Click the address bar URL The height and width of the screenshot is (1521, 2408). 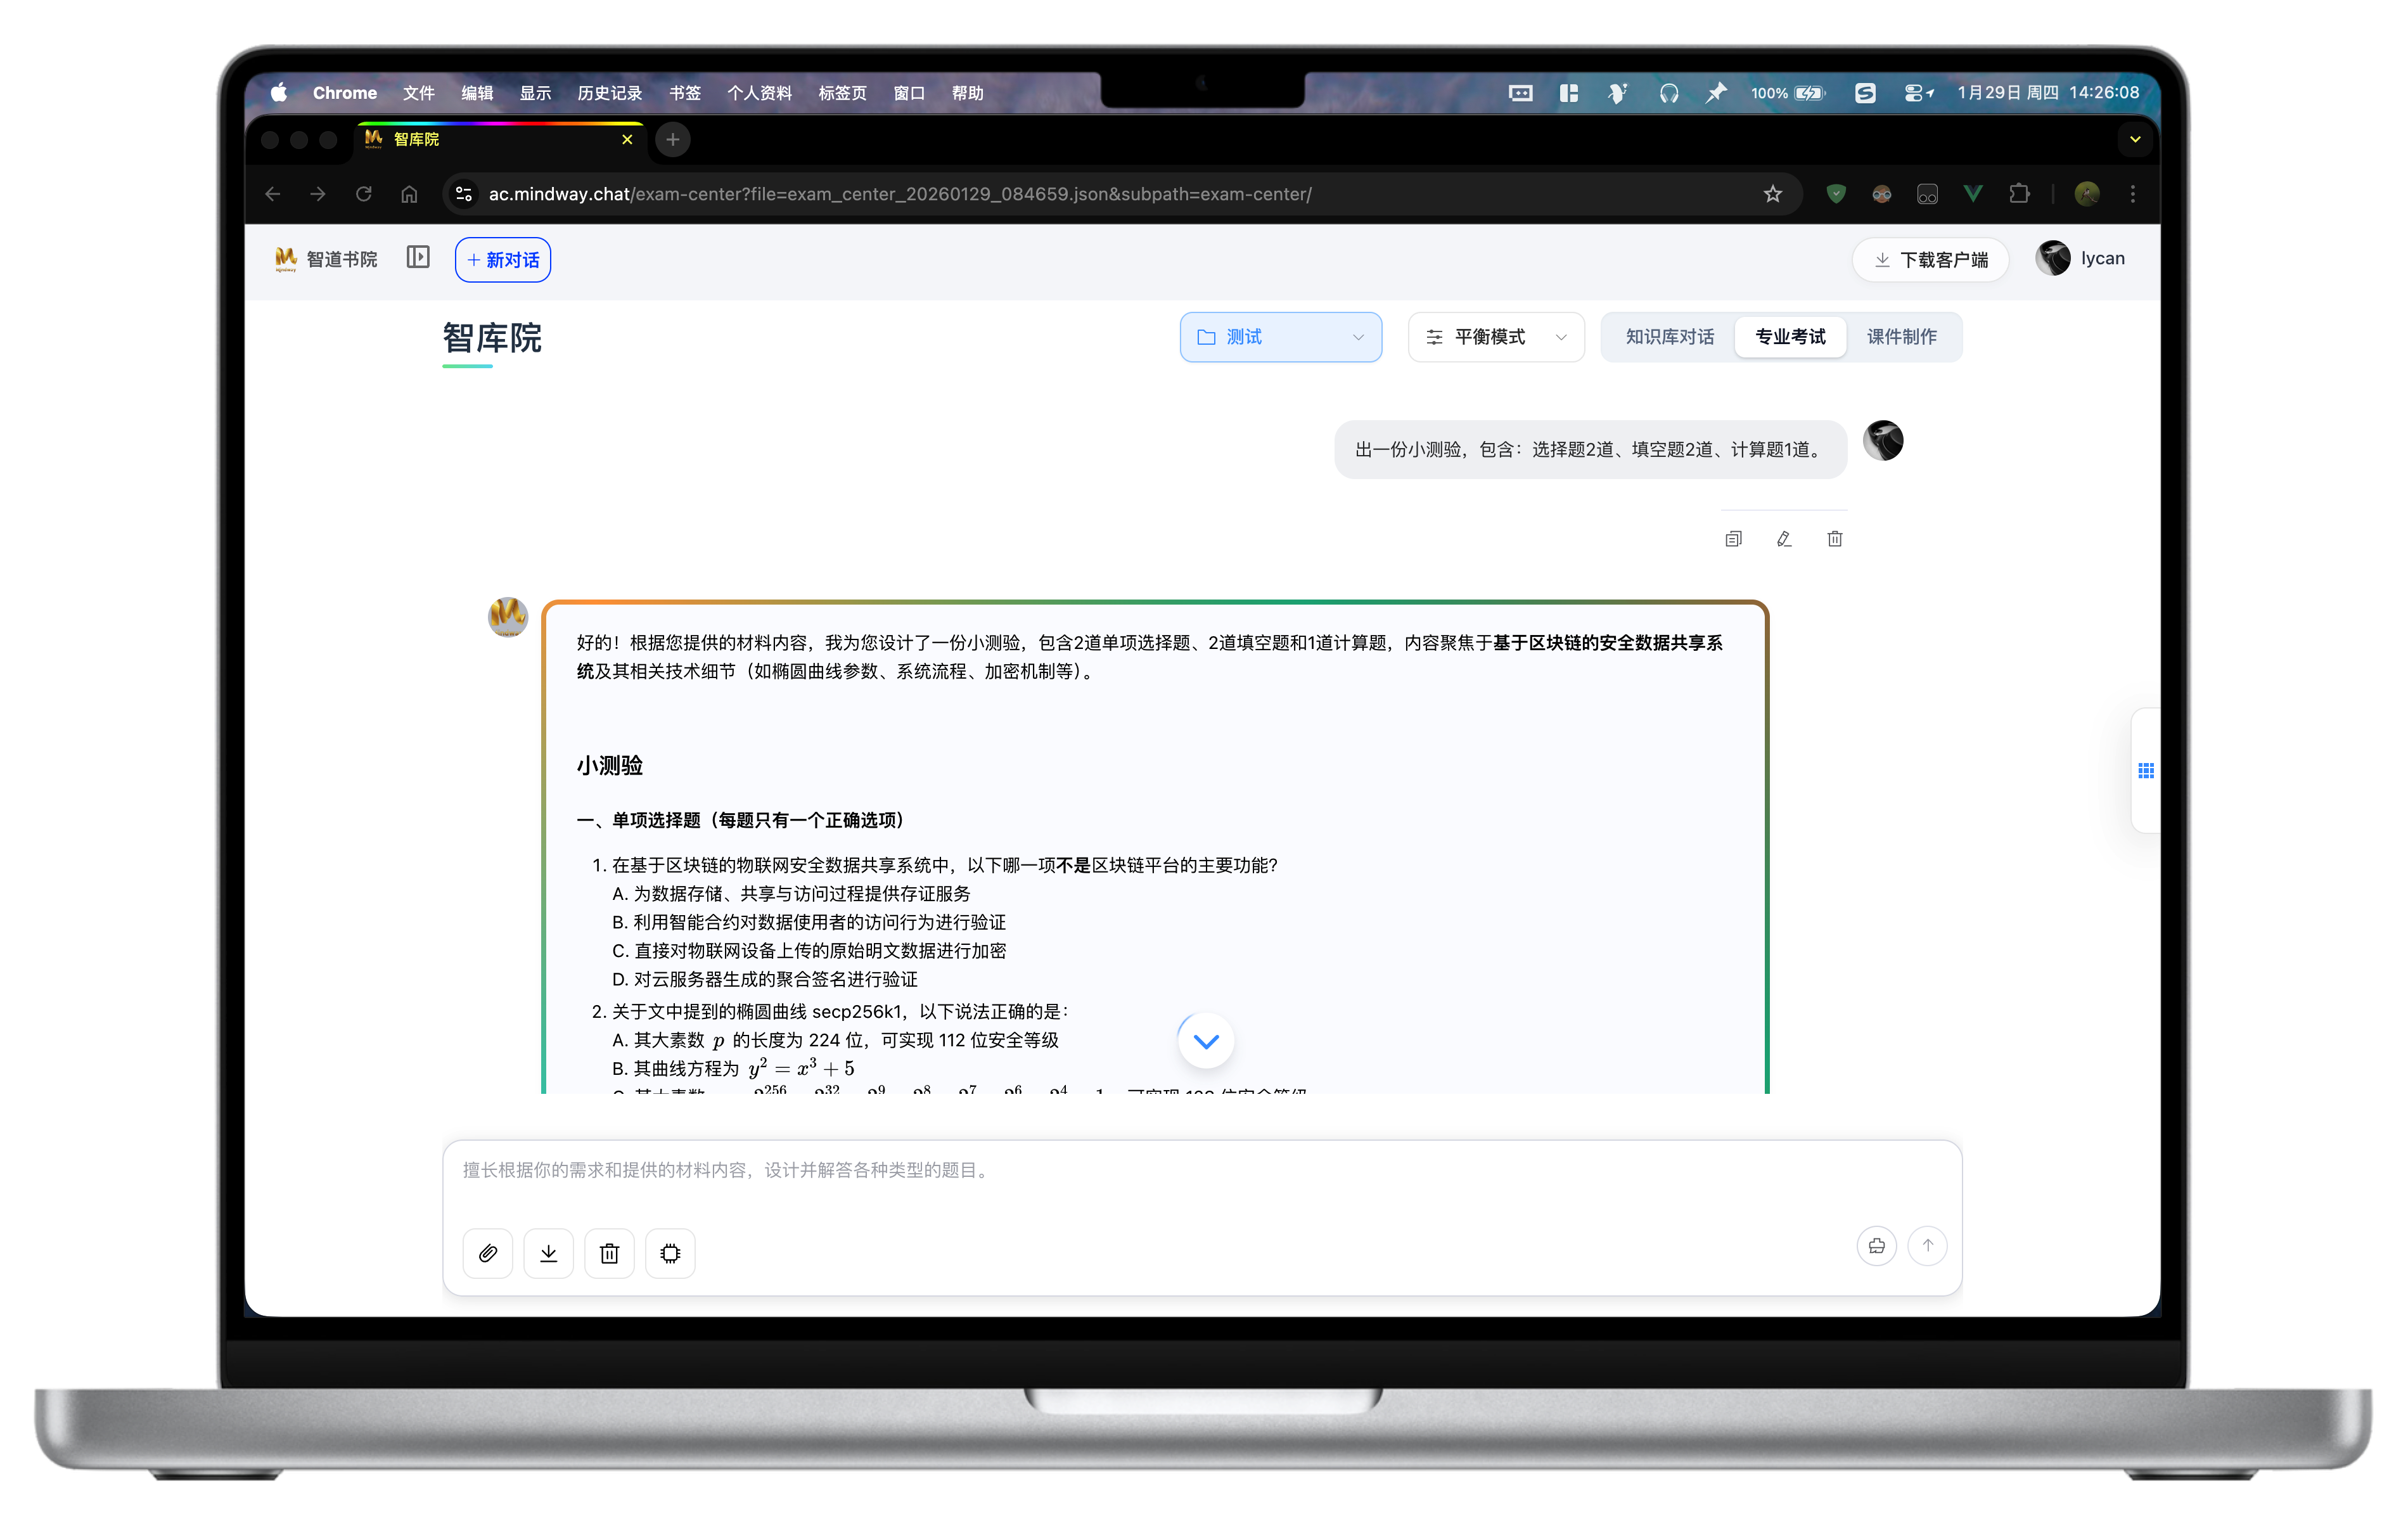(x=900, y=194)
